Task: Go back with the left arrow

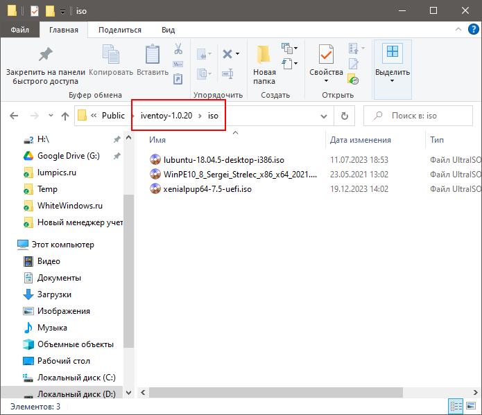Action: [x=14, y=116]
